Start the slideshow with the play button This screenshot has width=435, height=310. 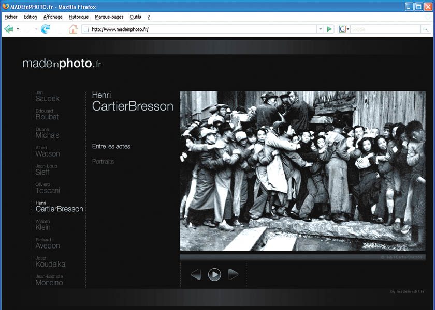coord(214,274)
